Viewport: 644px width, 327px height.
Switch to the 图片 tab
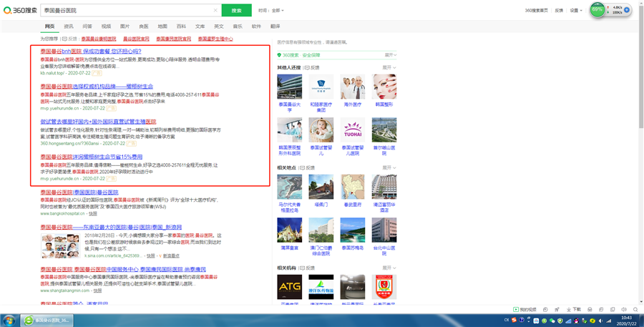tap(125, 26)
